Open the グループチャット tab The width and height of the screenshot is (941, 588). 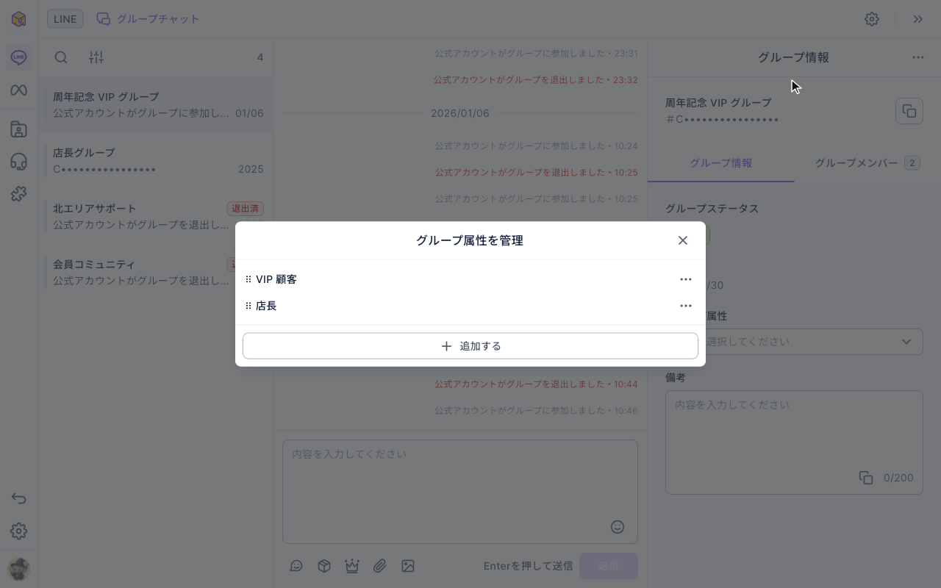tap(149, 19)
